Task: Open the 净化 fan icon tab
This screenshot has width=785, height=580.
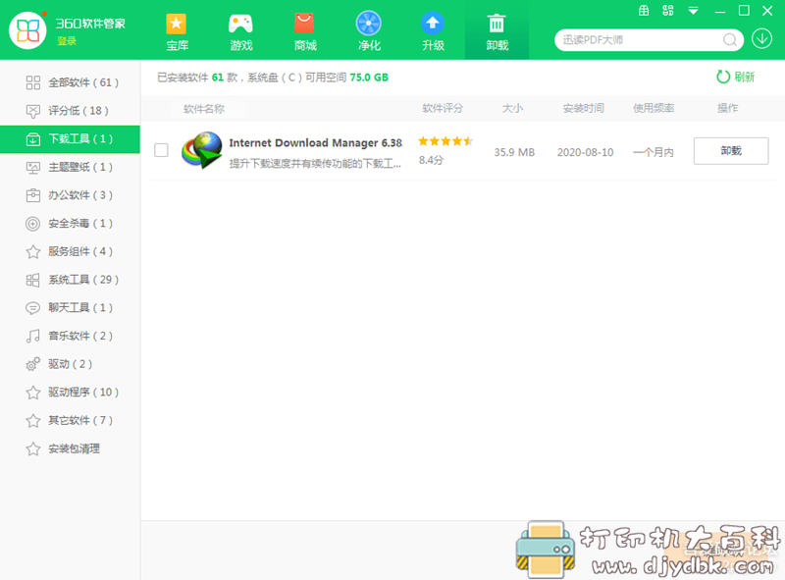Action: (369, 31)
